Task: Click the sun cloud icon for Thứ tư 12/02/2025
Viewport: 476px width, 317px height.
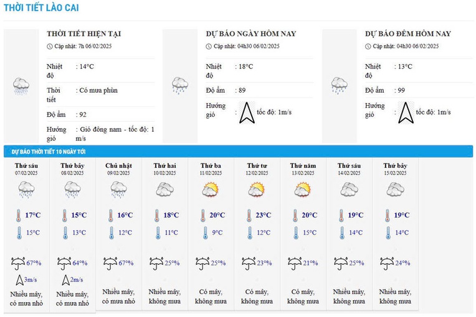Action: click(257, 190)
